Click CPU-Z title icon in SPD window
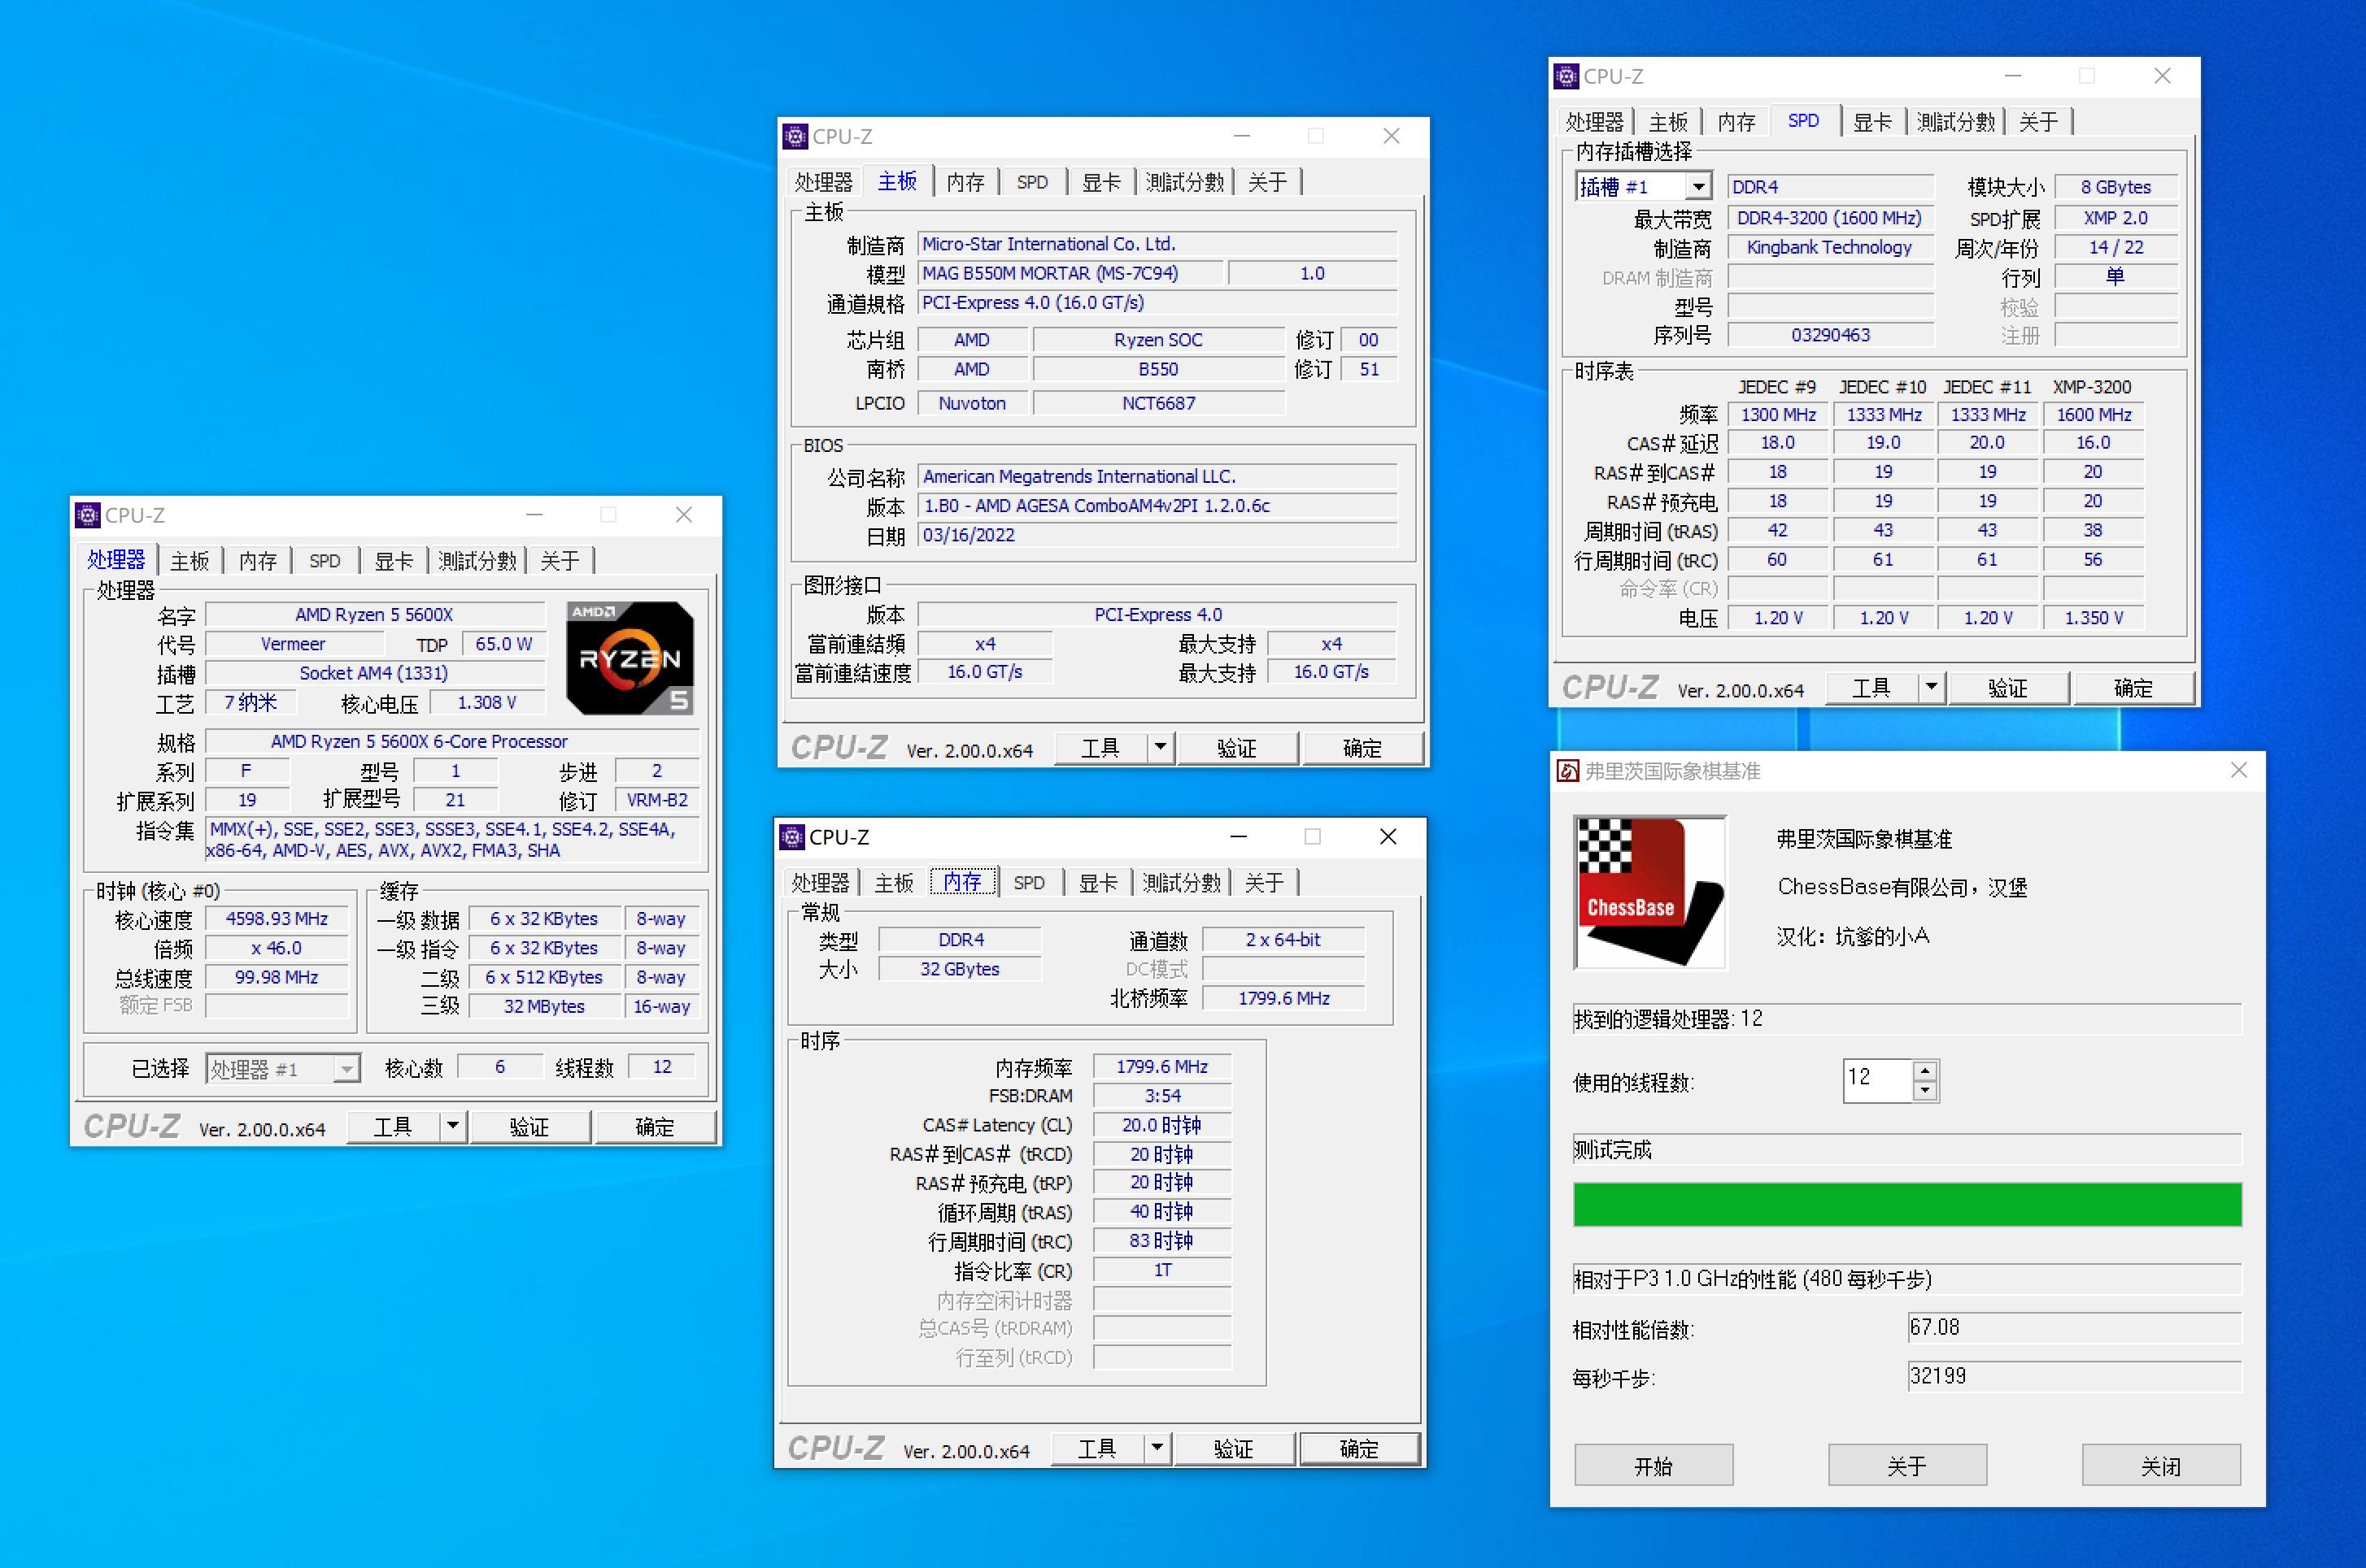 pos(1566,76)
